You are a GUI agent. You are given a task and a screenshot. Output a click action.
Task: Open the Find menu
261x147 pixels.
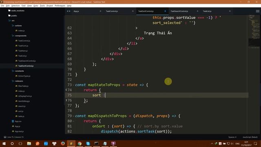(24, 6)
